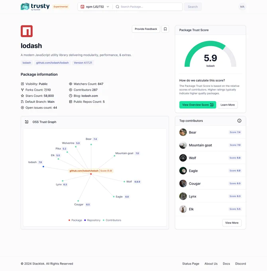Click the red package node in graph center
The height and width of the screenshot is (271, 267).
point(91,174)
